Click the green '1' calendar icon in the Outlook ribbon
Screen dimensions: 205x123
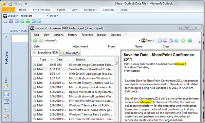click(x=22, y=21)
